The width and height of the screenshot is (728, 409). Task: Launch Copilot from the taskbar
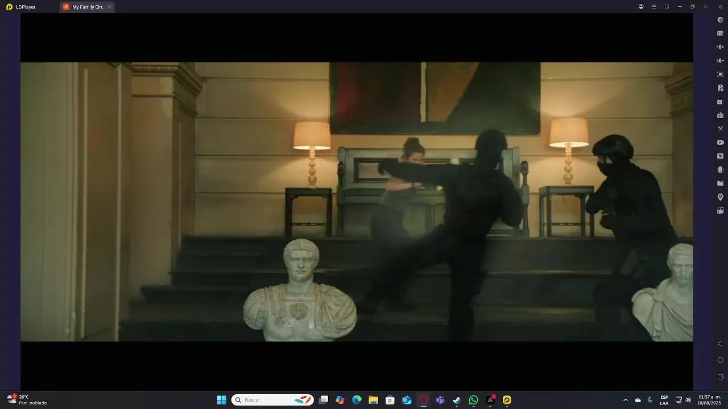point(340,400)
